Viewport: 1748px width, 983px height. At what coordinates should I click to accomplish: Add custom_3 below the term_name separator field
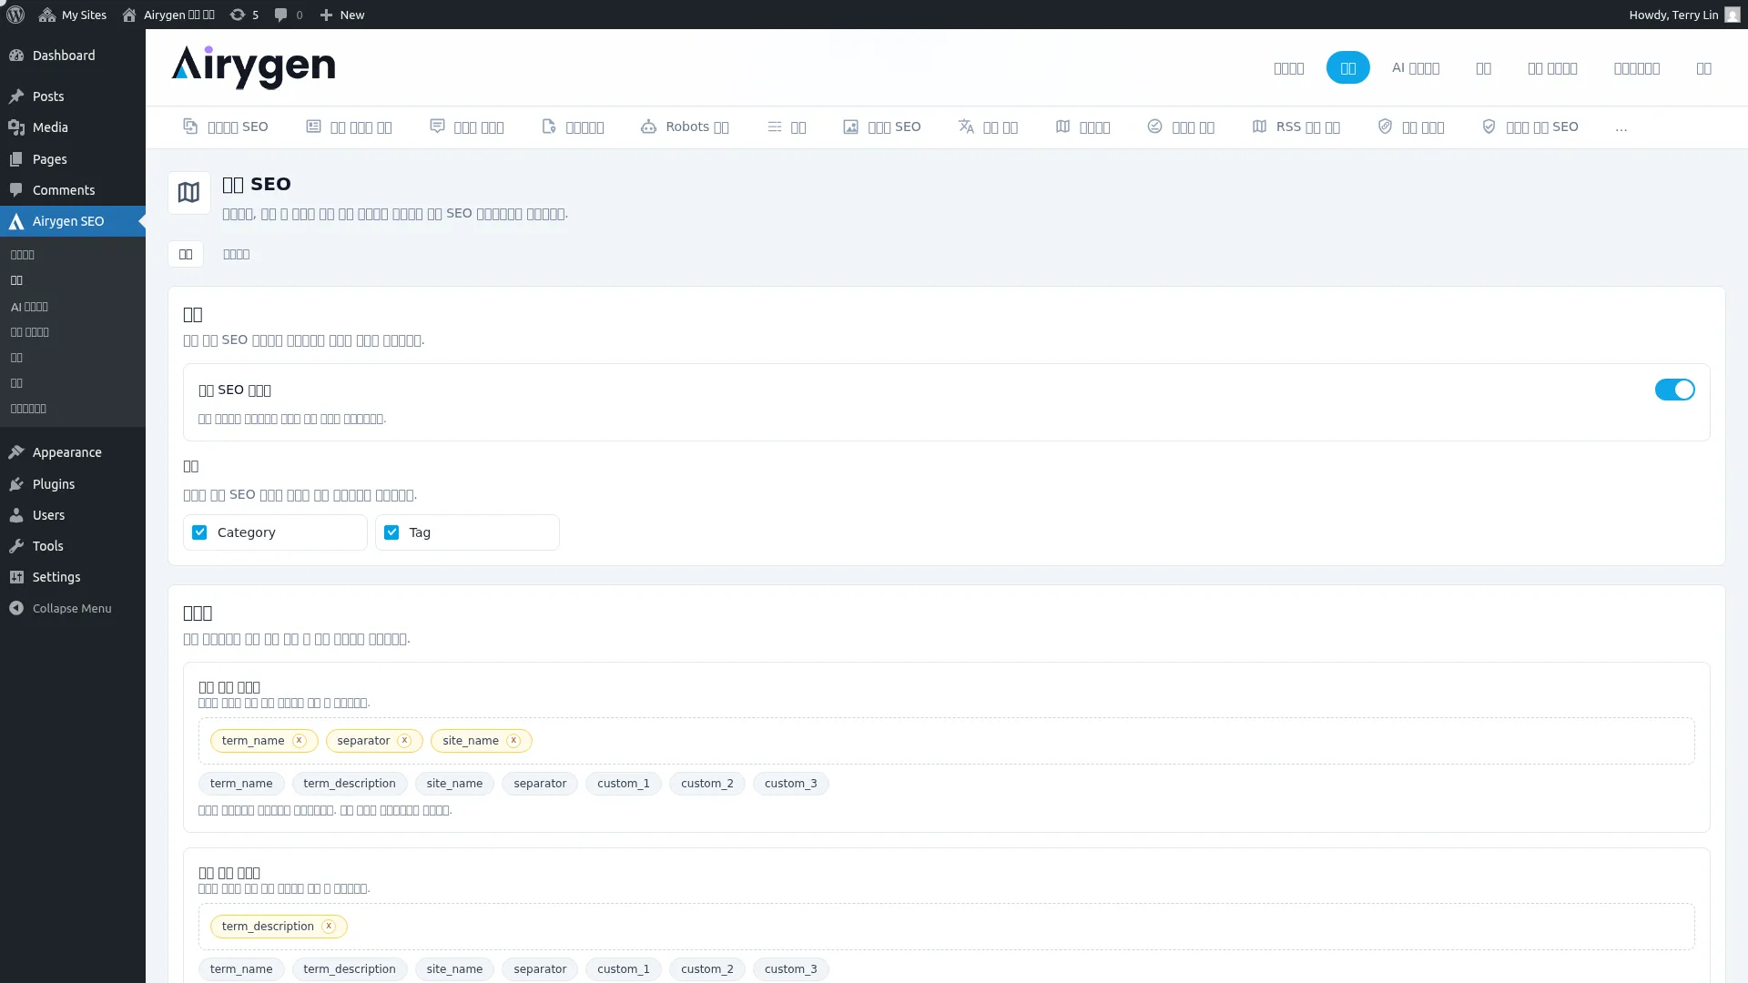coord(790,784)
